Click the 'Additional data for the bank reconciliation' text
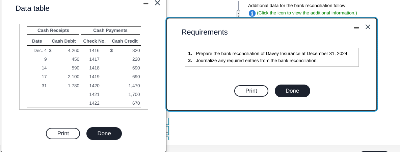 tap(297, 6)
